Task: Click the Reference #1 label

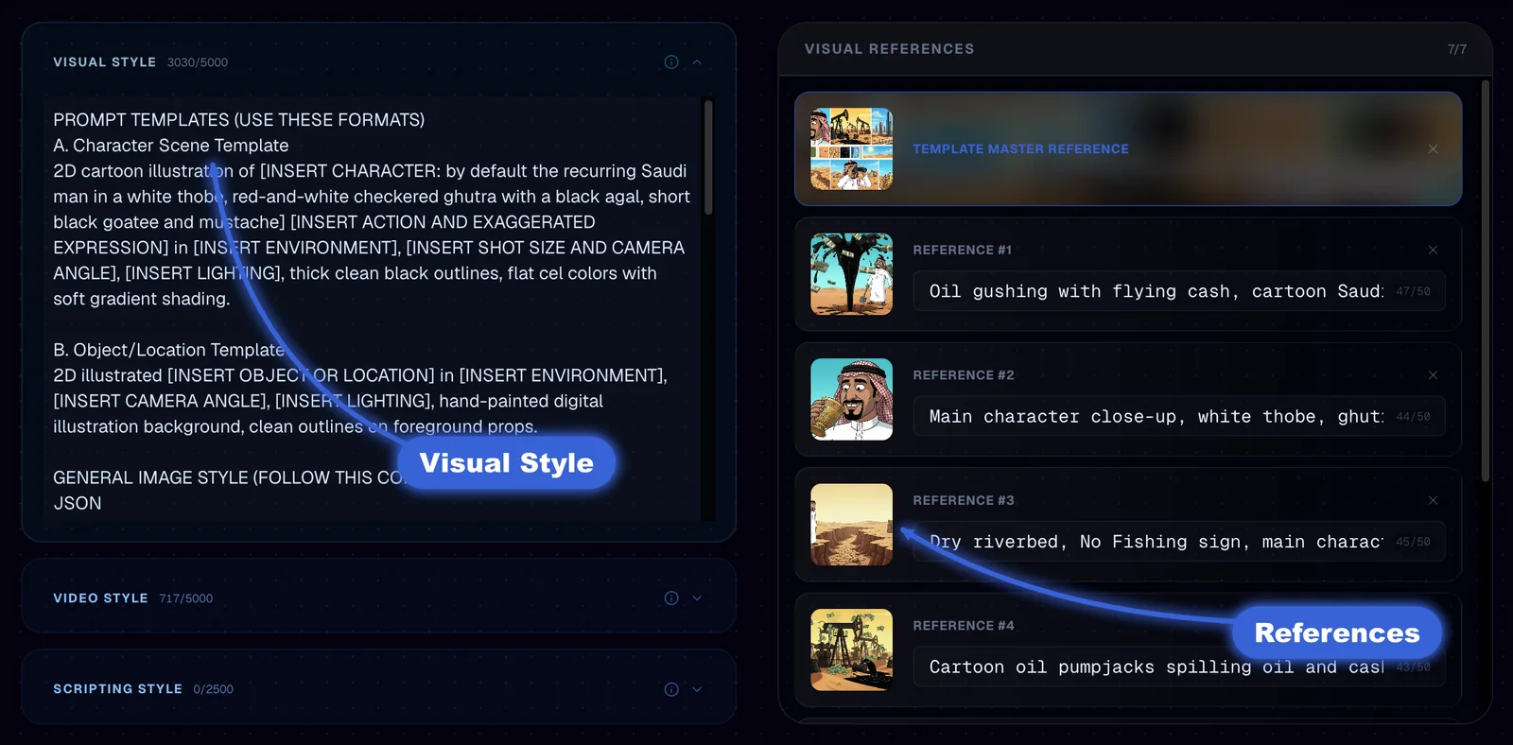Action: coord(963,251)
